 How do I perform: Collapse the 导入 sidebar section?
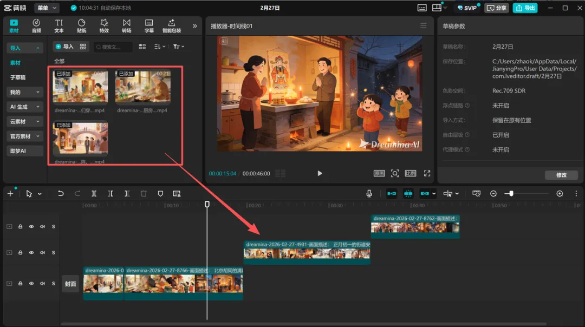click(24, 48)
